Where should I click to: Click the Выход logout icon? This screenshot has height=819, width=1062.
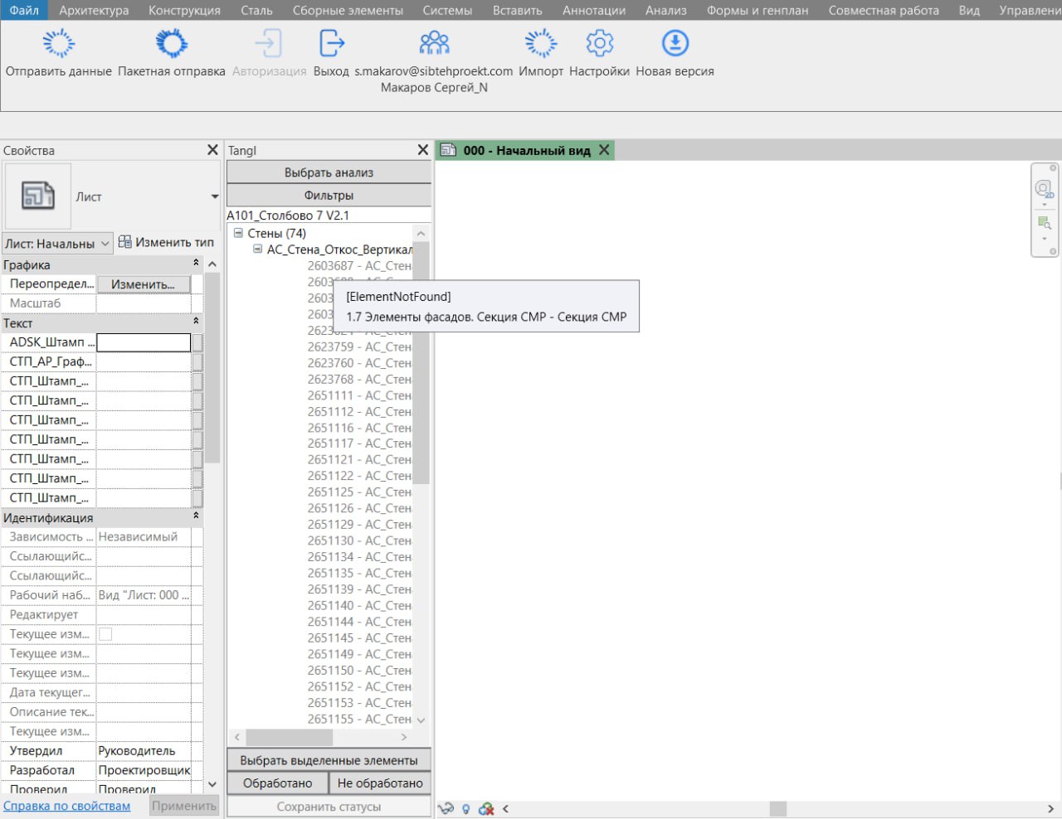click(331, 43)
